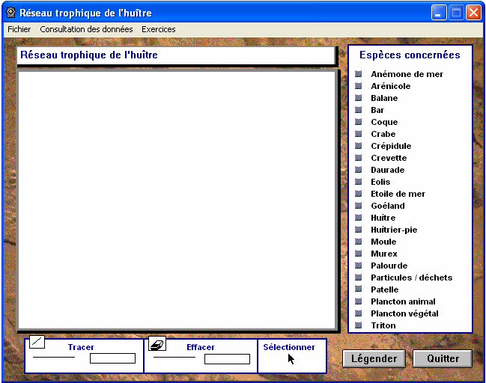Select species name Crépidule

point(391,146)
